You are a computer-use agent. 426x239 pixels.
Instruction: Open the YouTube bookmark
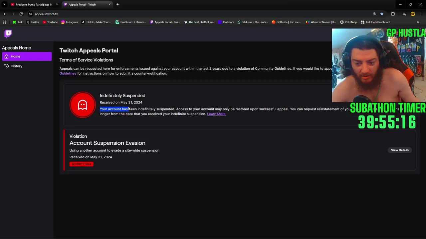tap(50, 22)
